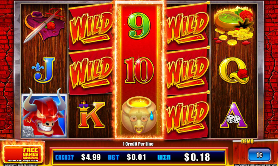The height and width of the screenshot is (166, 278).
Task: Click the CREDIT $4.99 display
Action: pyautogui.click(x=78, y=157)
